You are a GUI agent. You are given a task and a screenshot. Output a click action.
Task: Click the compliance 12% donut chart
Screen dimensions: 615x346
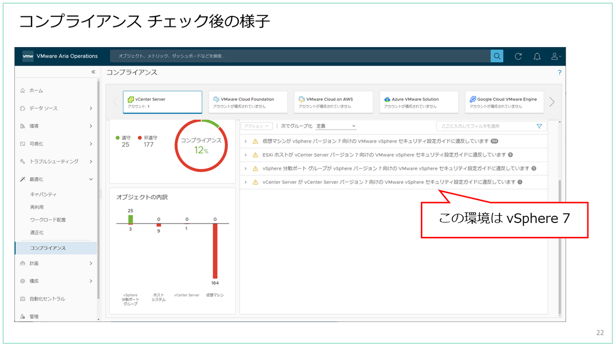(201, 146)
